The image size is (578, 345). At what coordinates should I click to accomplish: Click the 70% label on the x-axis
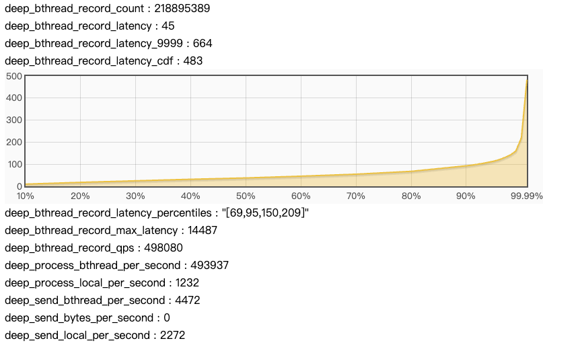(356, 196)
